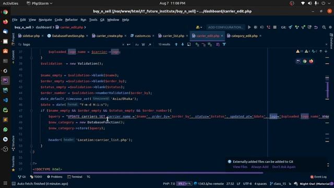The image size is (334, 188).
Task: Open the Refactor menu
Action: pos(71,20)
